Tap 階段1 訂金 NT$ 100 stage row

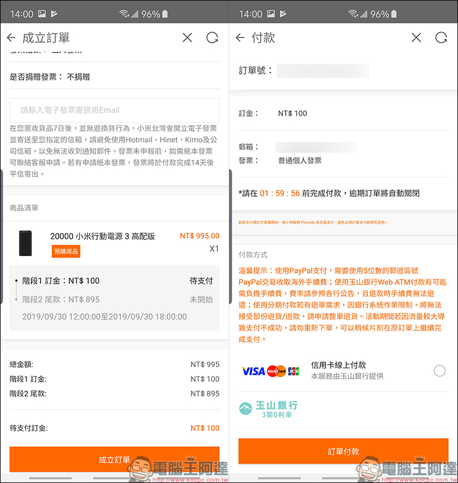[114, 281]
